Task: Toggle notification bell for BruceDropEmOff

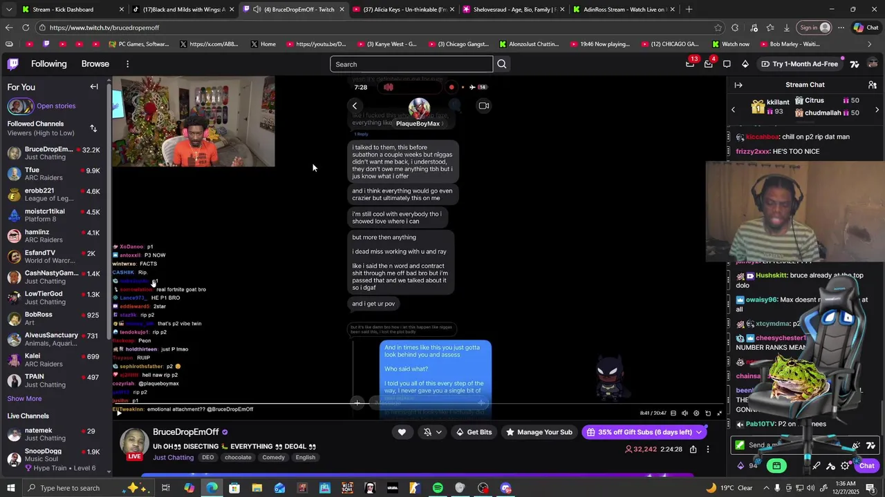Action: click(x=427, y=432)
